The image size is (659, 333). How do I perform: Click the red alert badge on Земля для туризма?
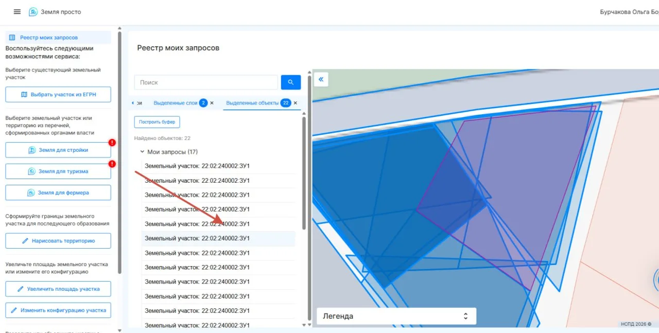click(x=112, y=164)
